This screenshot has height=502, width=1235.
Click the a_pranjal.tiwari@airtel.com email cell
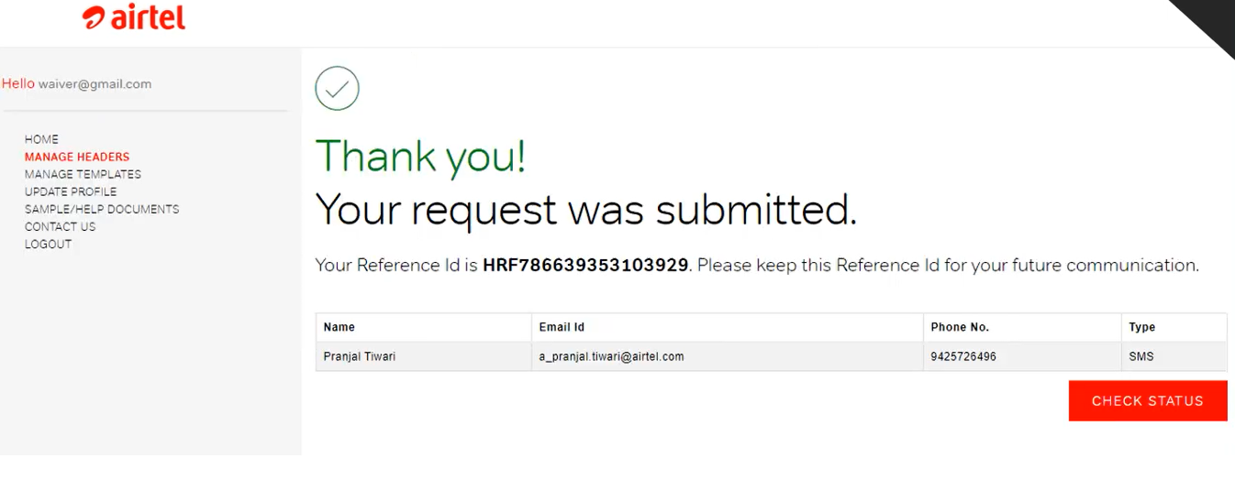point(611,356)
